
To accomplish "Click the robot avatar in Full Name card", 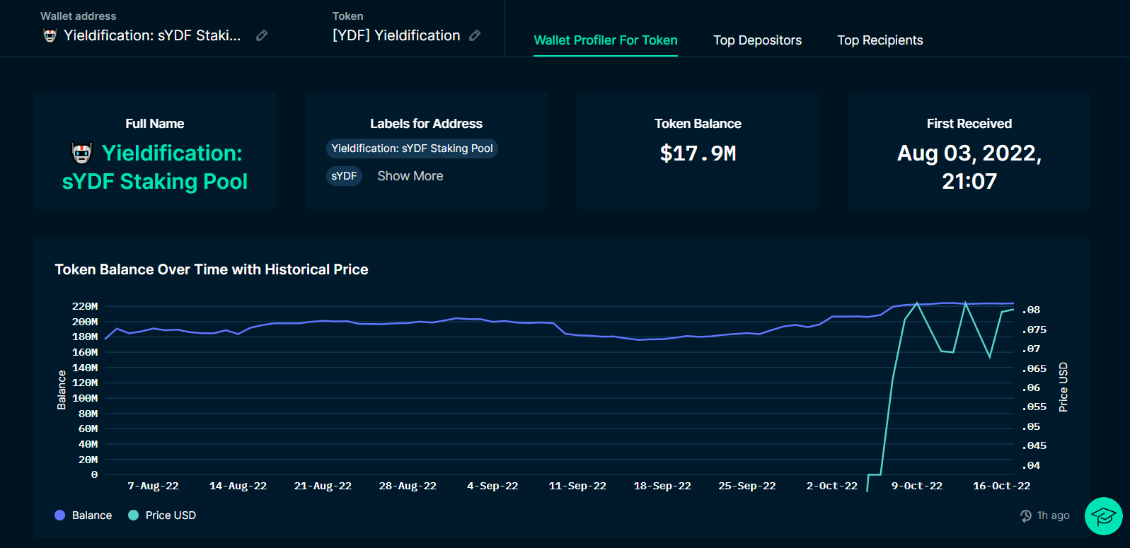I will pyautogui.click(x=82, y=153).
